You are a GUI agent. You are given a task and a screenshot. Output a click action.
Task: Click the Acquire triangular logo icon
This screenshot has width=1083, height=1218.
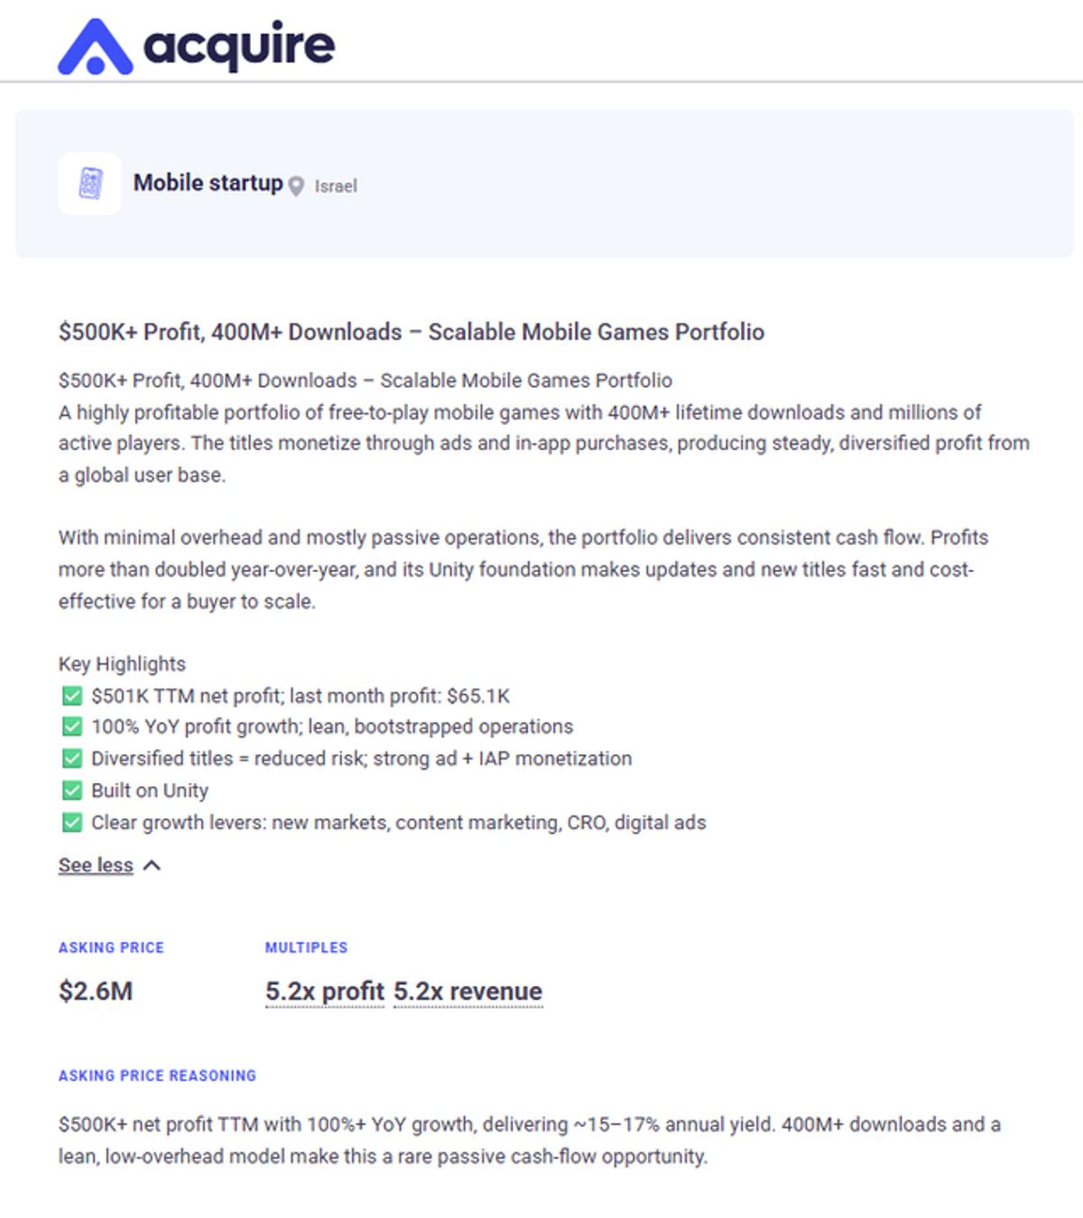pos(95,47)
